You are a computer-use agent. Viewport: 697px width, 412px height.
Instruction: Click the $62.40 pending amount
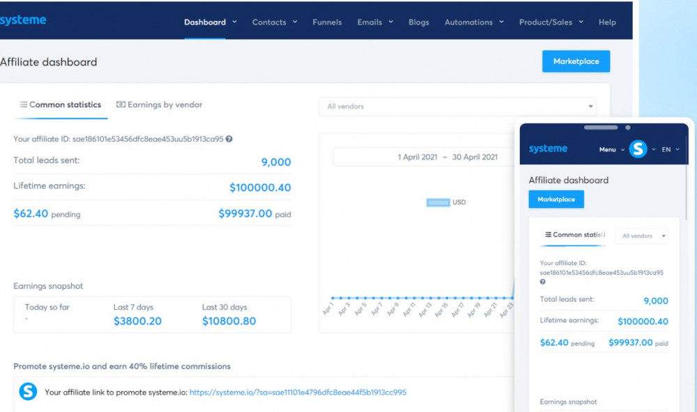click(x=31, y=214)
